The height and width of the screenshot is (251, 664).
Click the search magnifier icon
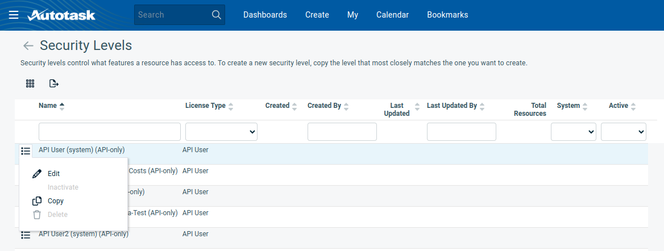click(216, 15)
